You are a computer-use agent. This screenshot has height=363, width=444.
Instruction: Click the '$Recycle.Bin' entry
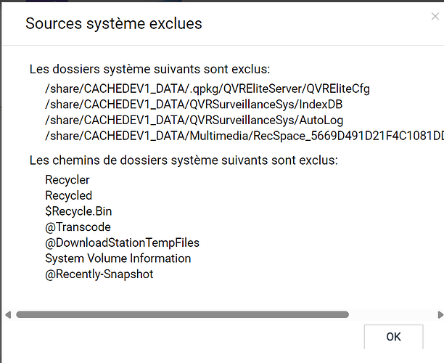[78, 211]
